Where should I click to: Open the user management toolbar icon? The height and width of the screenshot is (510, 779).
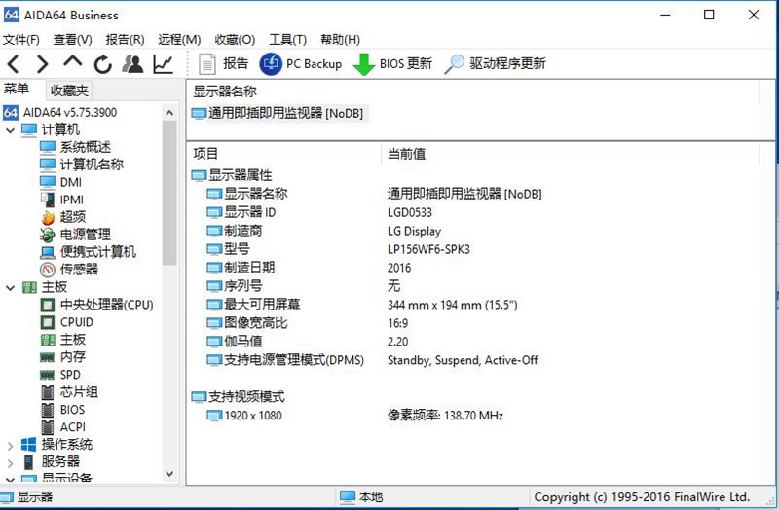132,63
